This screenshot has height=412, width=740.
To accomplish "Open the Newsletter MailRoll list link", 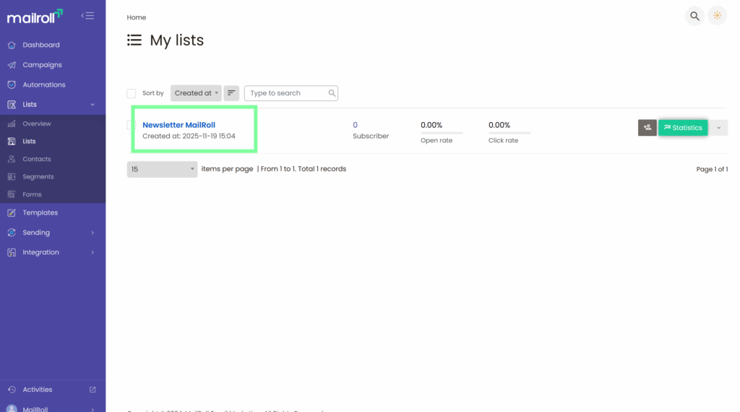I will point(178,125).
